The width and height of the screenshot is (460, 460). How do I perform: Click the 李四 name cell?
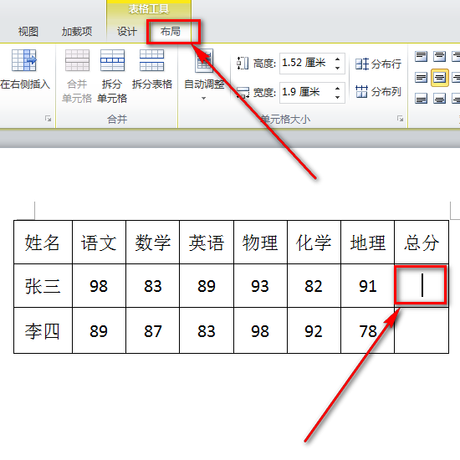click(43, 330)
